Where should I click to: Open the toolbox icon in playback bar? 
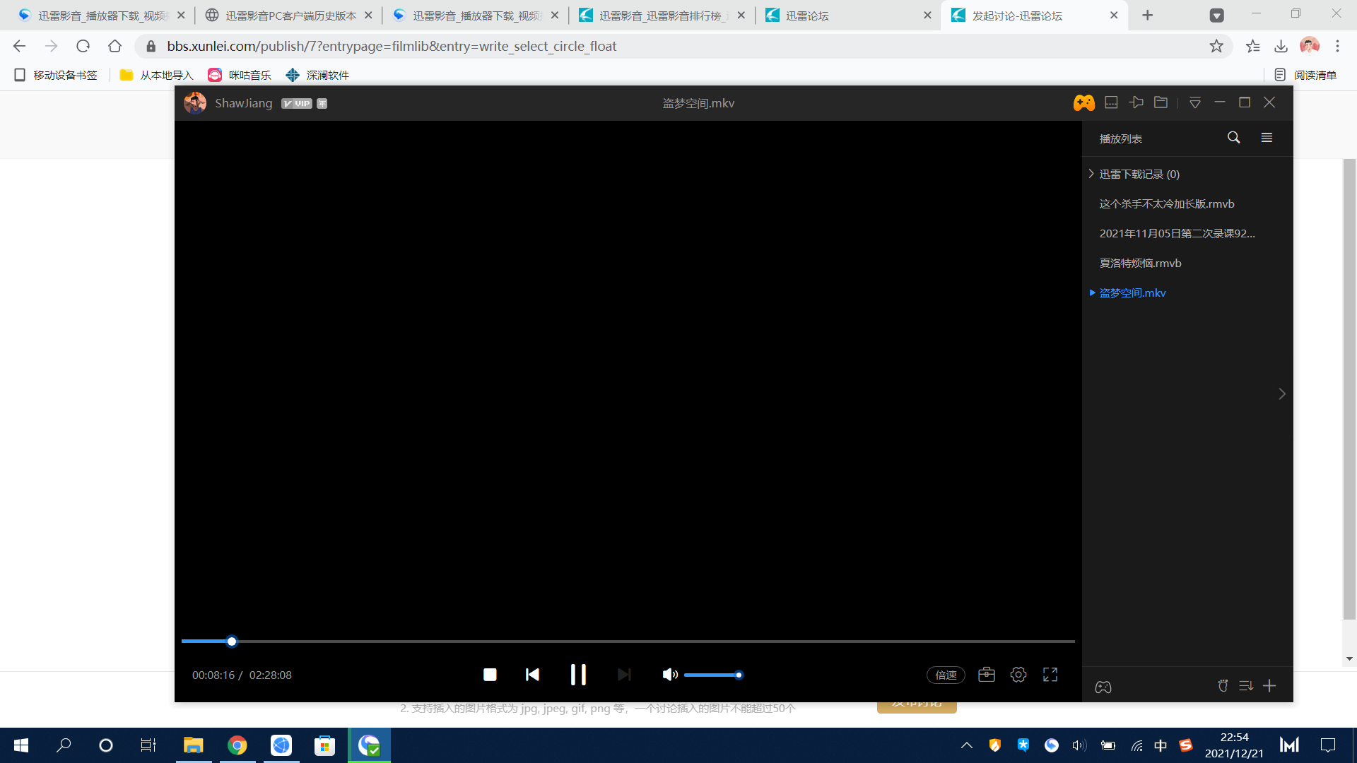click(986, 675)
